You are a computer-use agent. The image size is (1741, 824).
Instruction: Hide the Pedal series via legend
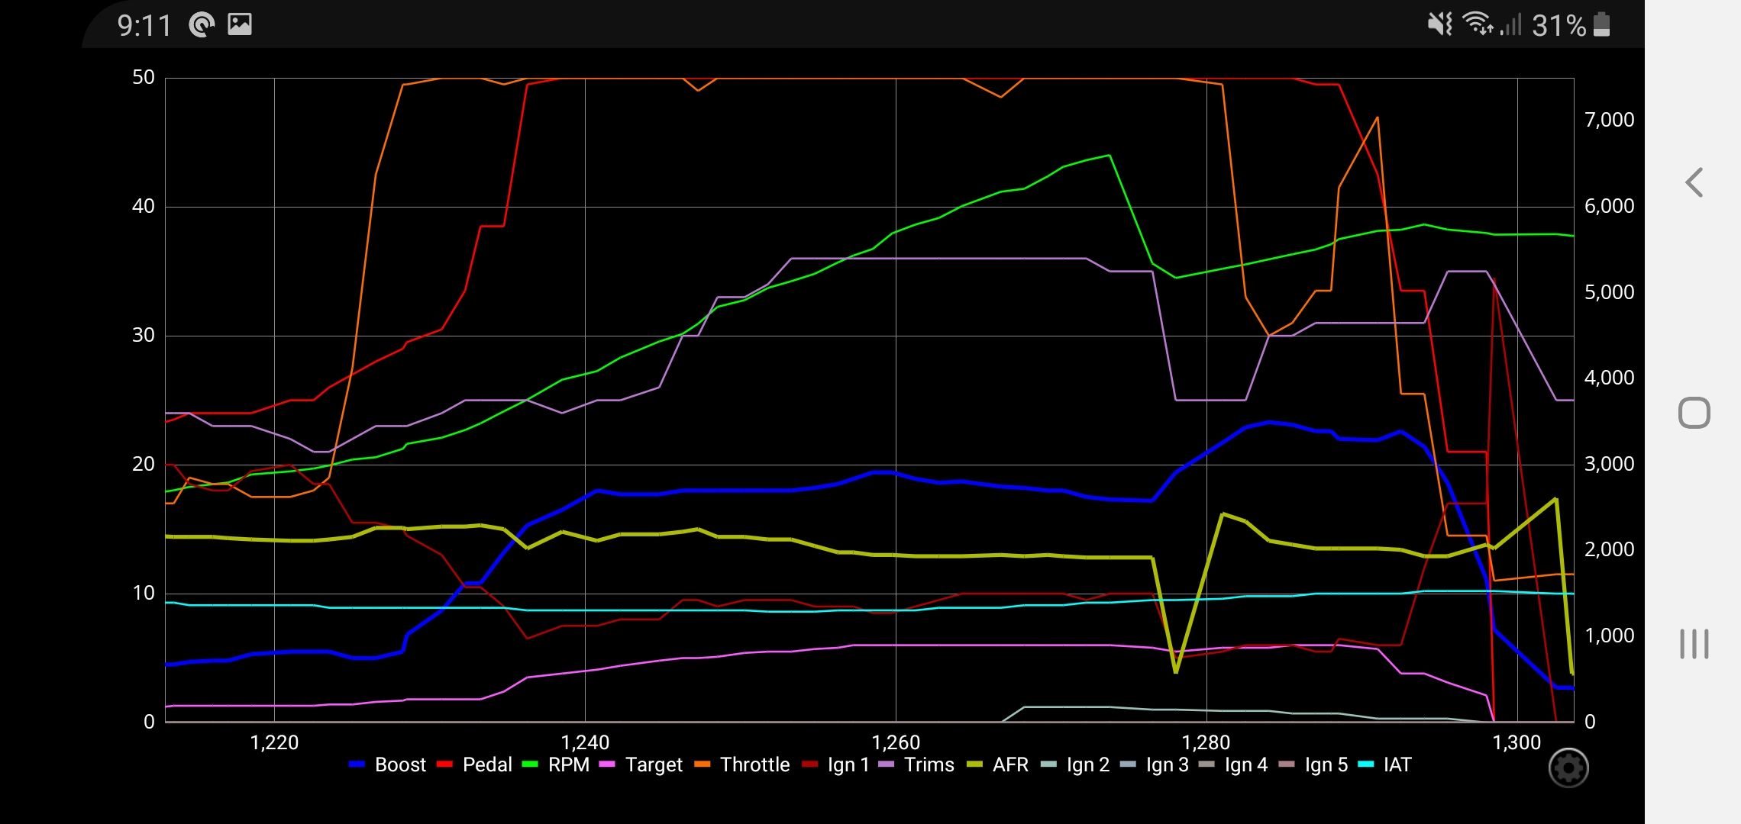(x=486, y=764)
